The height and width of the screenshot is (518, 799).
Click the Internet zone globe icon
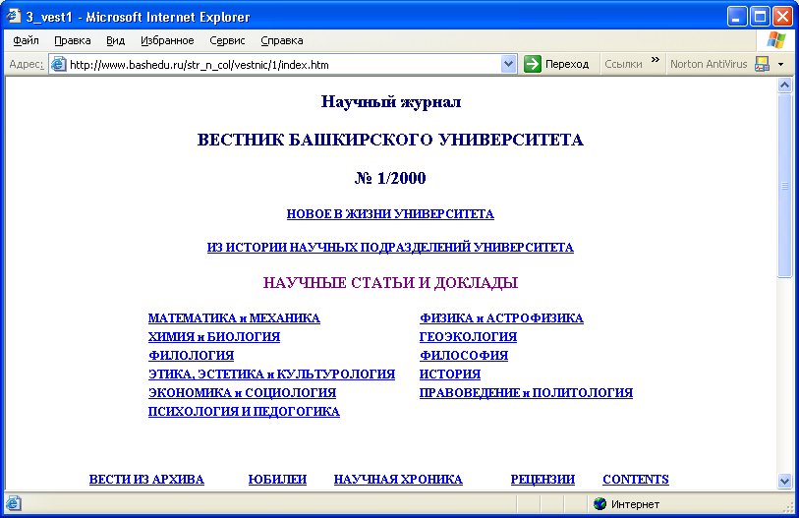[600, 503]
